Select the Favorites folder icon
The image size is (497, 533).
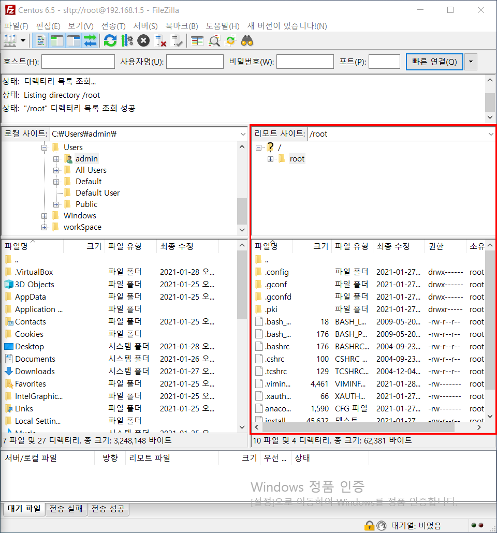(x=8, y=384)
